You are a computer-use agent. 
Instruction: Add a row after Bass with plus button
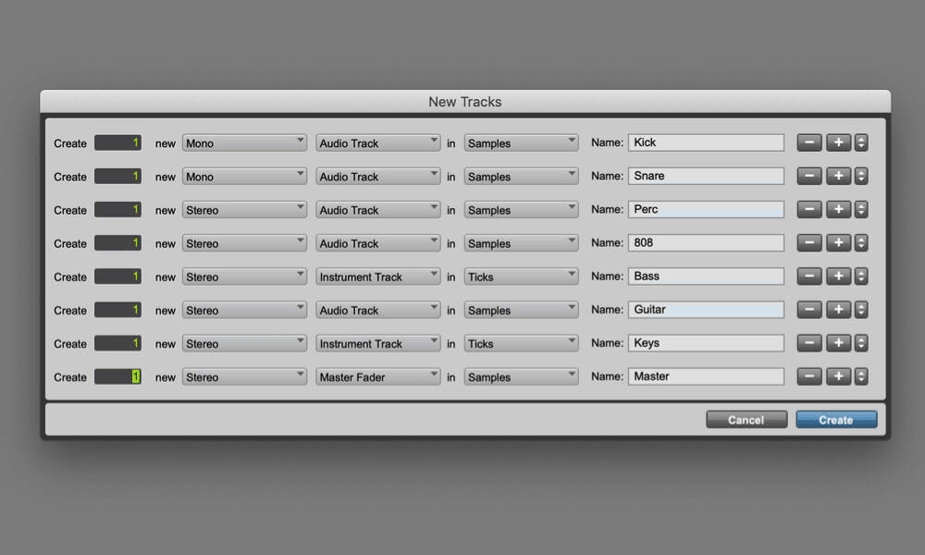(838, 276)
